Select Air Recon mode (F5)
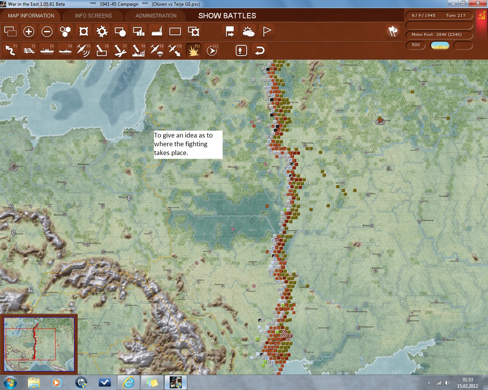Viewport: 488px width, 390px height. pyautogui.click(x=83, y=50)
